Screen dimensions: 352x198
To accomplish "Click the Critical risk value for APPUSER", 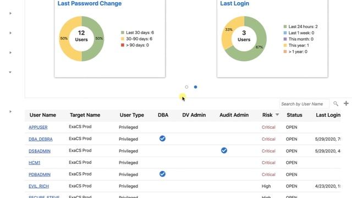I will (268, 127).
